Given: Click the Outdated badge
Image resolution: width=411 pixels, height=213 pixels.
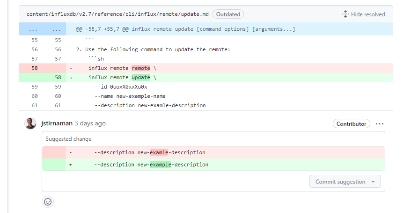Looking at the screenshot, I should [x=228, y=14].
